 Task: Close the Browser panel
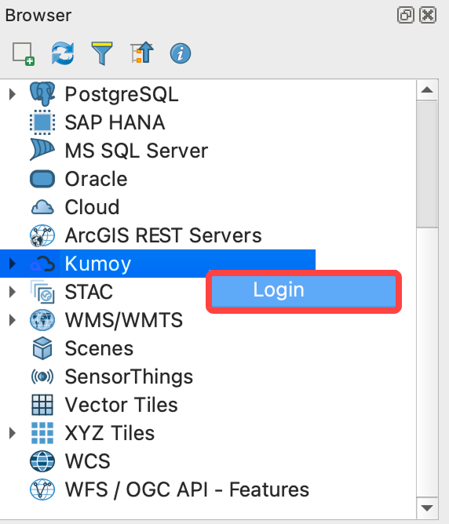(x=428, y=15)
